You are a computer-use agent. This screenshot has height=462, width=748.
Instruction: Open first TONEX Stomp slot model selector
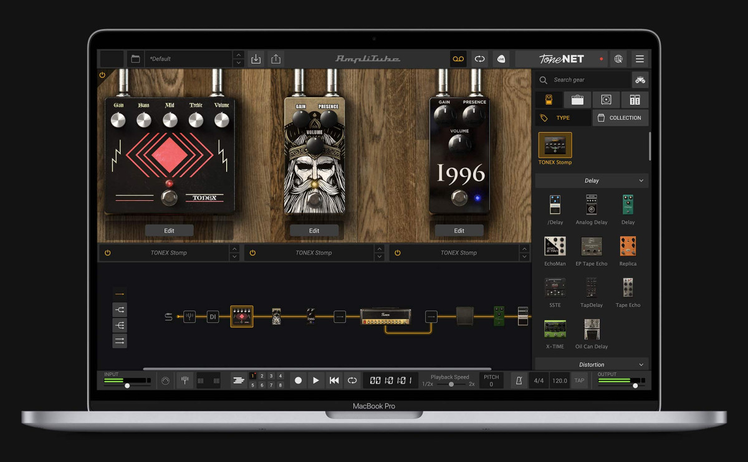234,253
